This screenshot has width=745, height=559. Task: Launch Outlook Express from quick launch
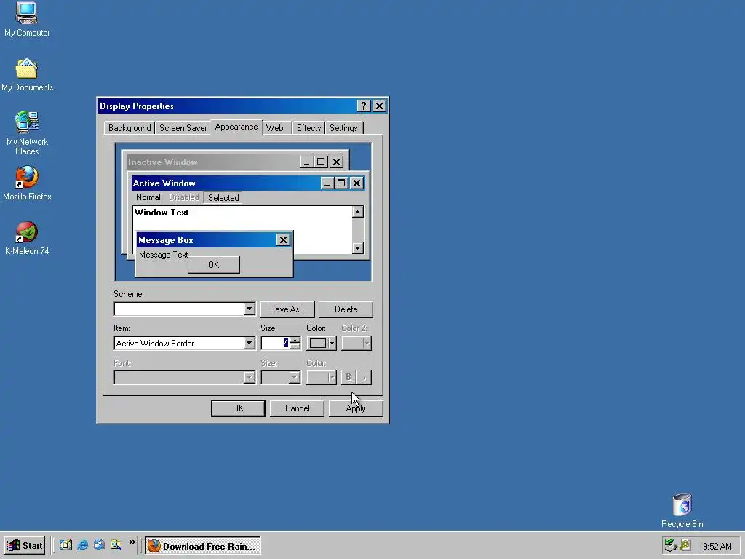99,544
